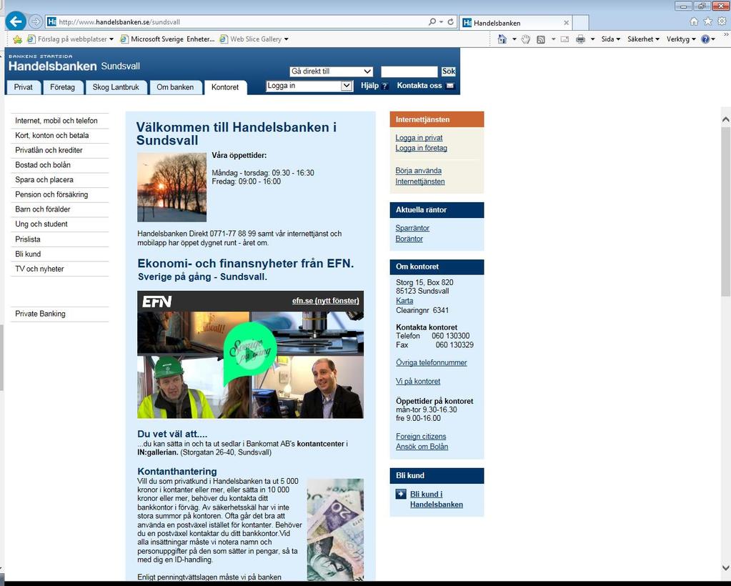Click the RSS feeds icon in command bar
This screenshot has width=731, height=586.
[x=541, y=39]
